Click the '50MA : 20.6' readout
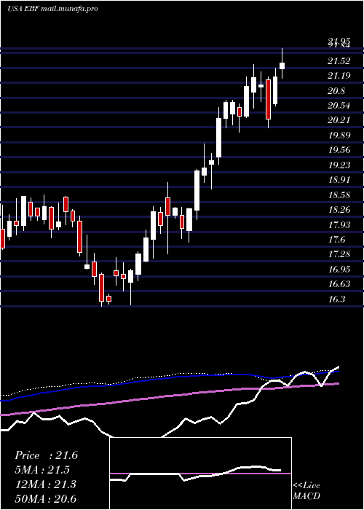 coord(45,498)
